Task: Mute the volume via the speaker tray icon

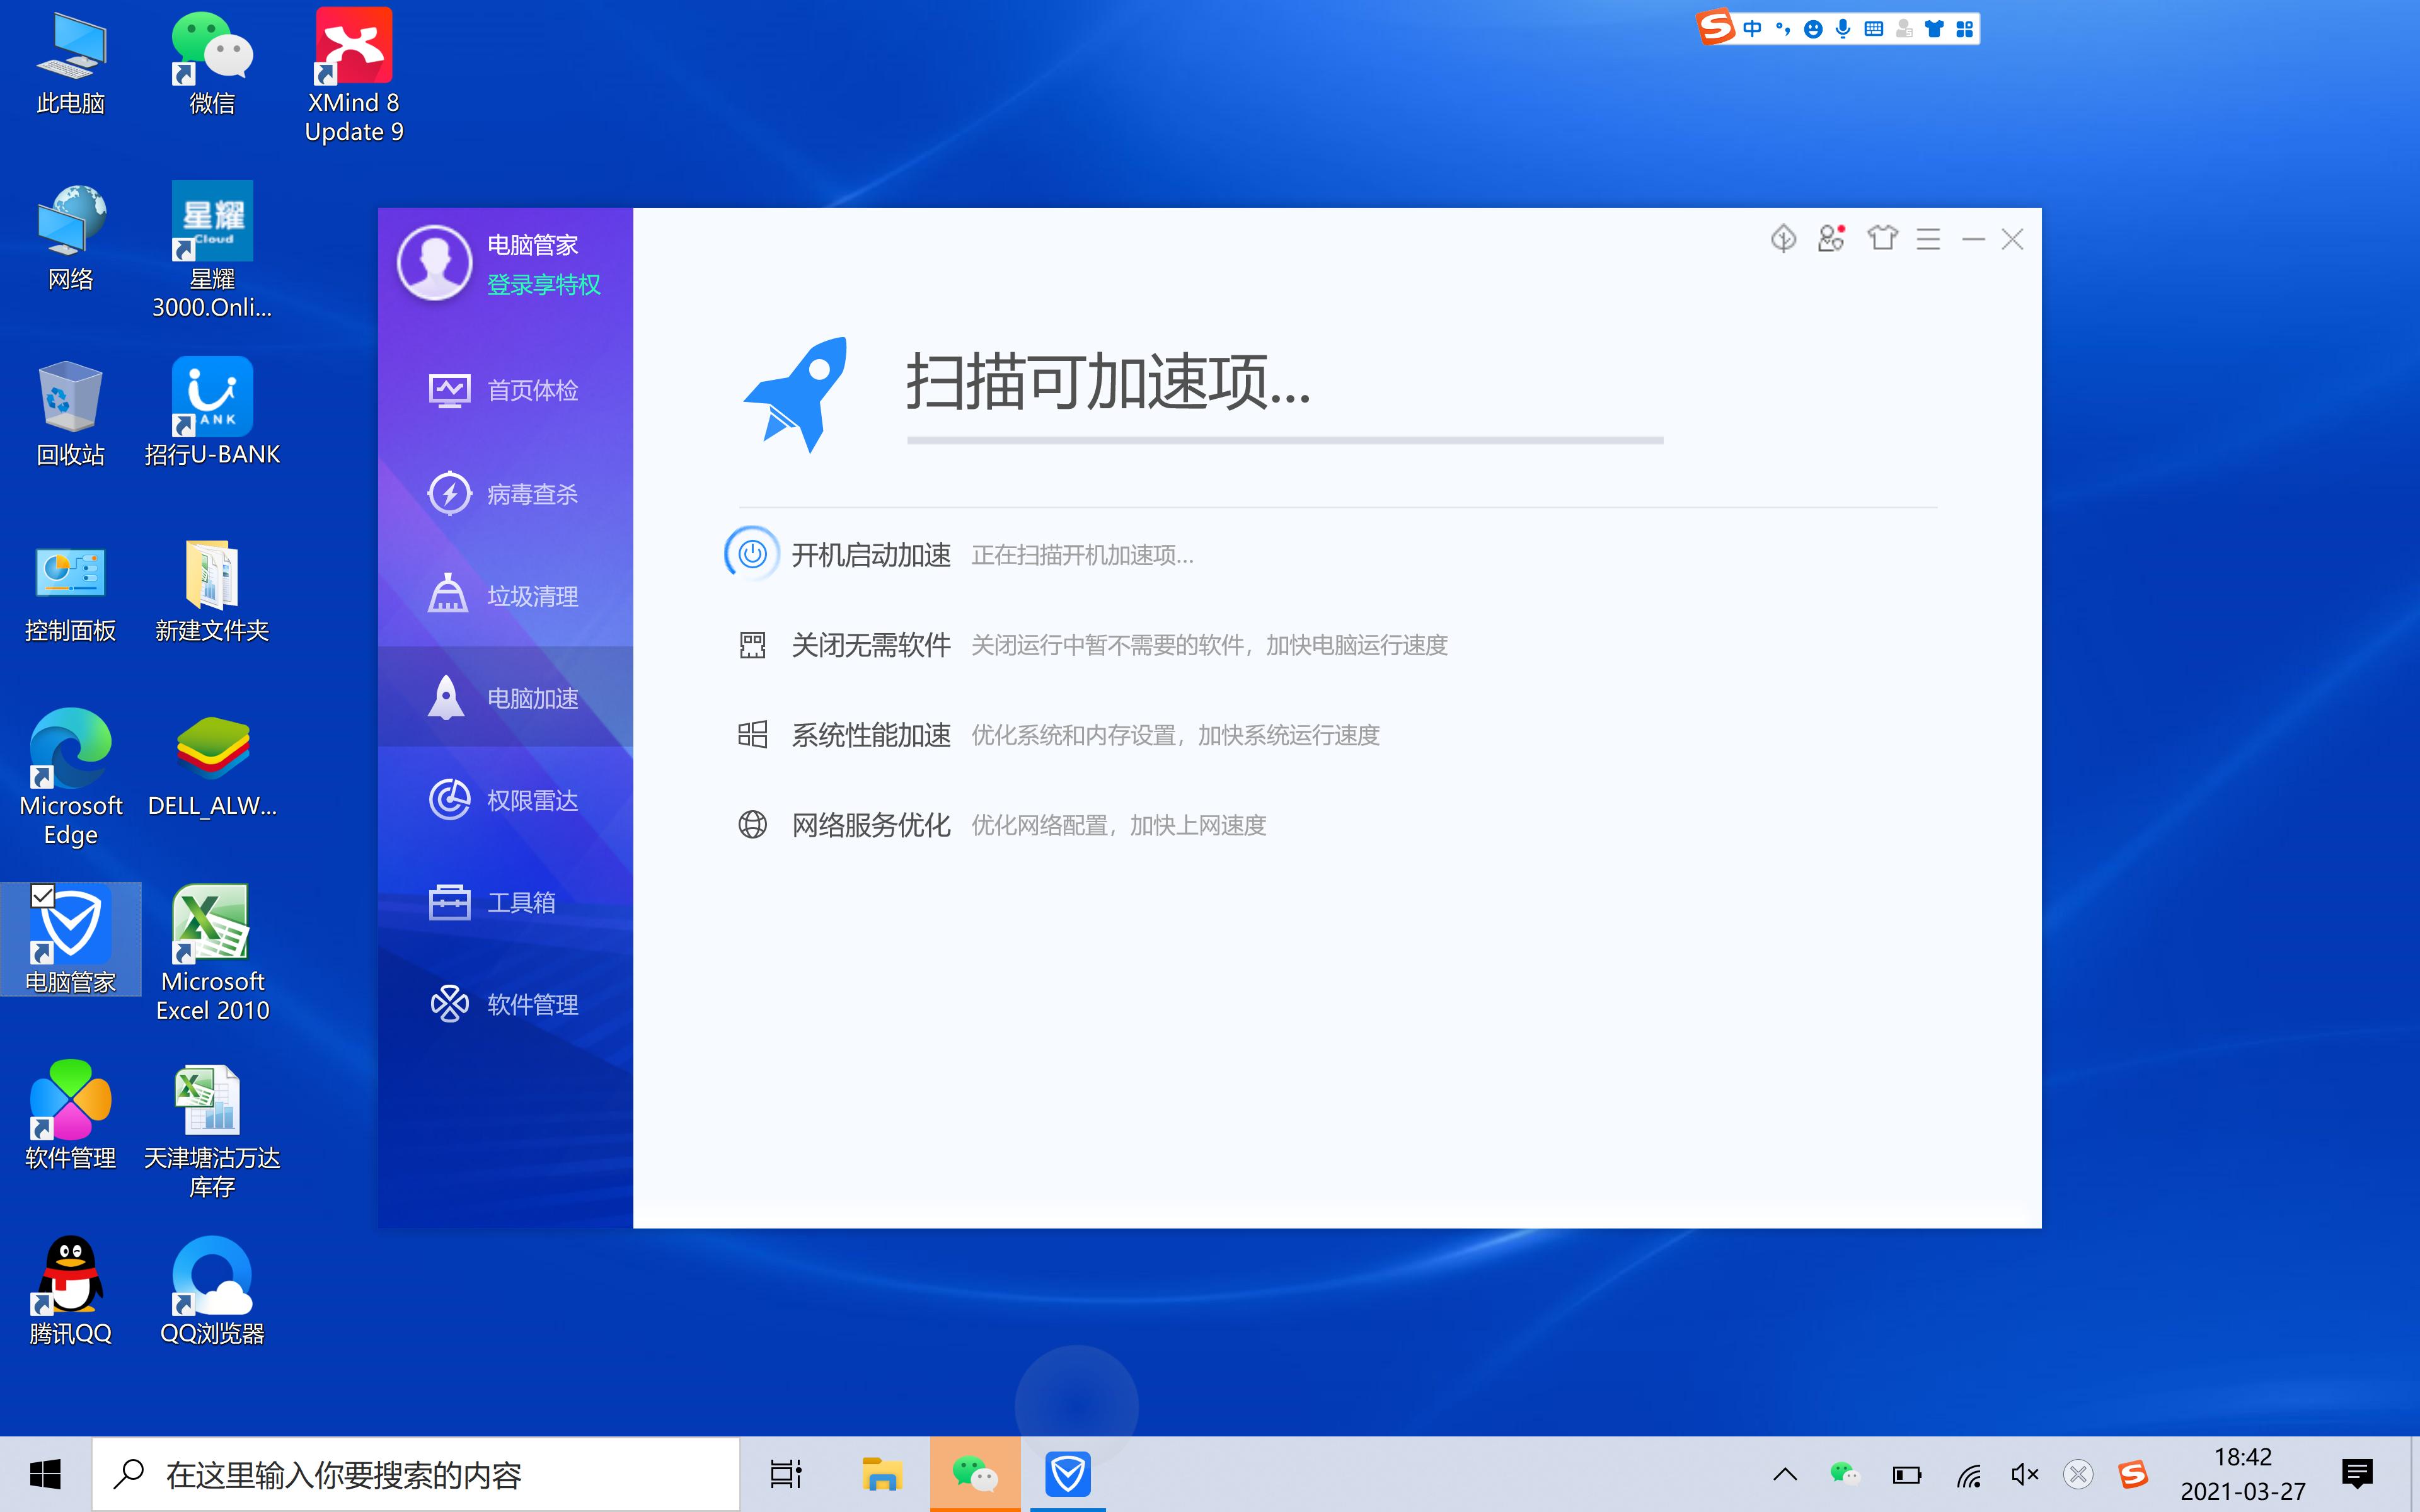Action: pos(2025,1473)
